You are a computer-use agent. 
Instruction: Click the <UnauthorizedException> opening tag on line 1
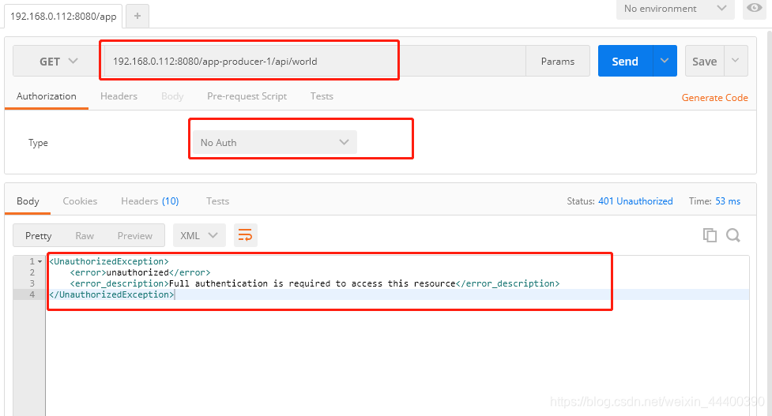pyautogui.click(x=109, y=261)
